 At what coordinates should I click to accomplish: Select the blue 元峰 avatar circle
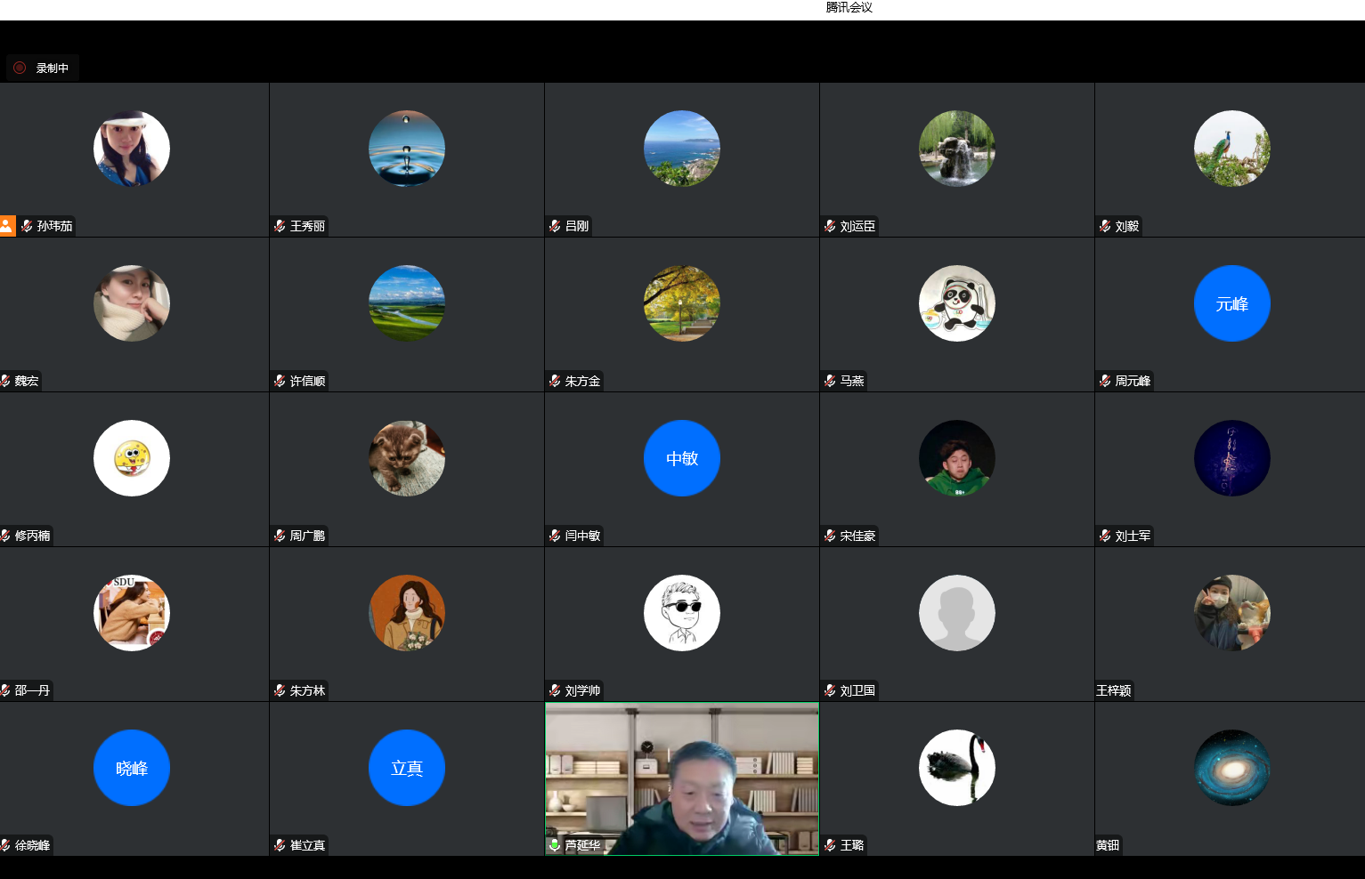coord(1231,303)
